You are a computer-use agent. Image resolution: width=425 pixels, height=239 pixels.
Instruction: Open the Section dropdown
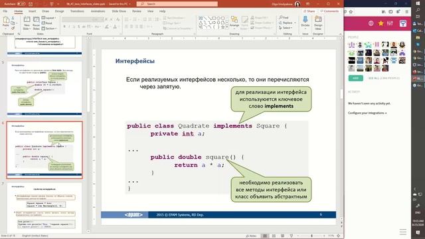tap(49, 28)
